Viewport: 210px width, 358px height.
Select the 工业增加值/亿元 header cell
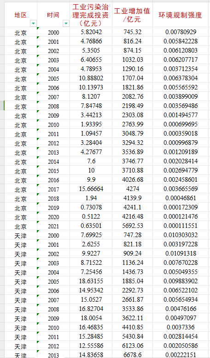pos(132,15)
